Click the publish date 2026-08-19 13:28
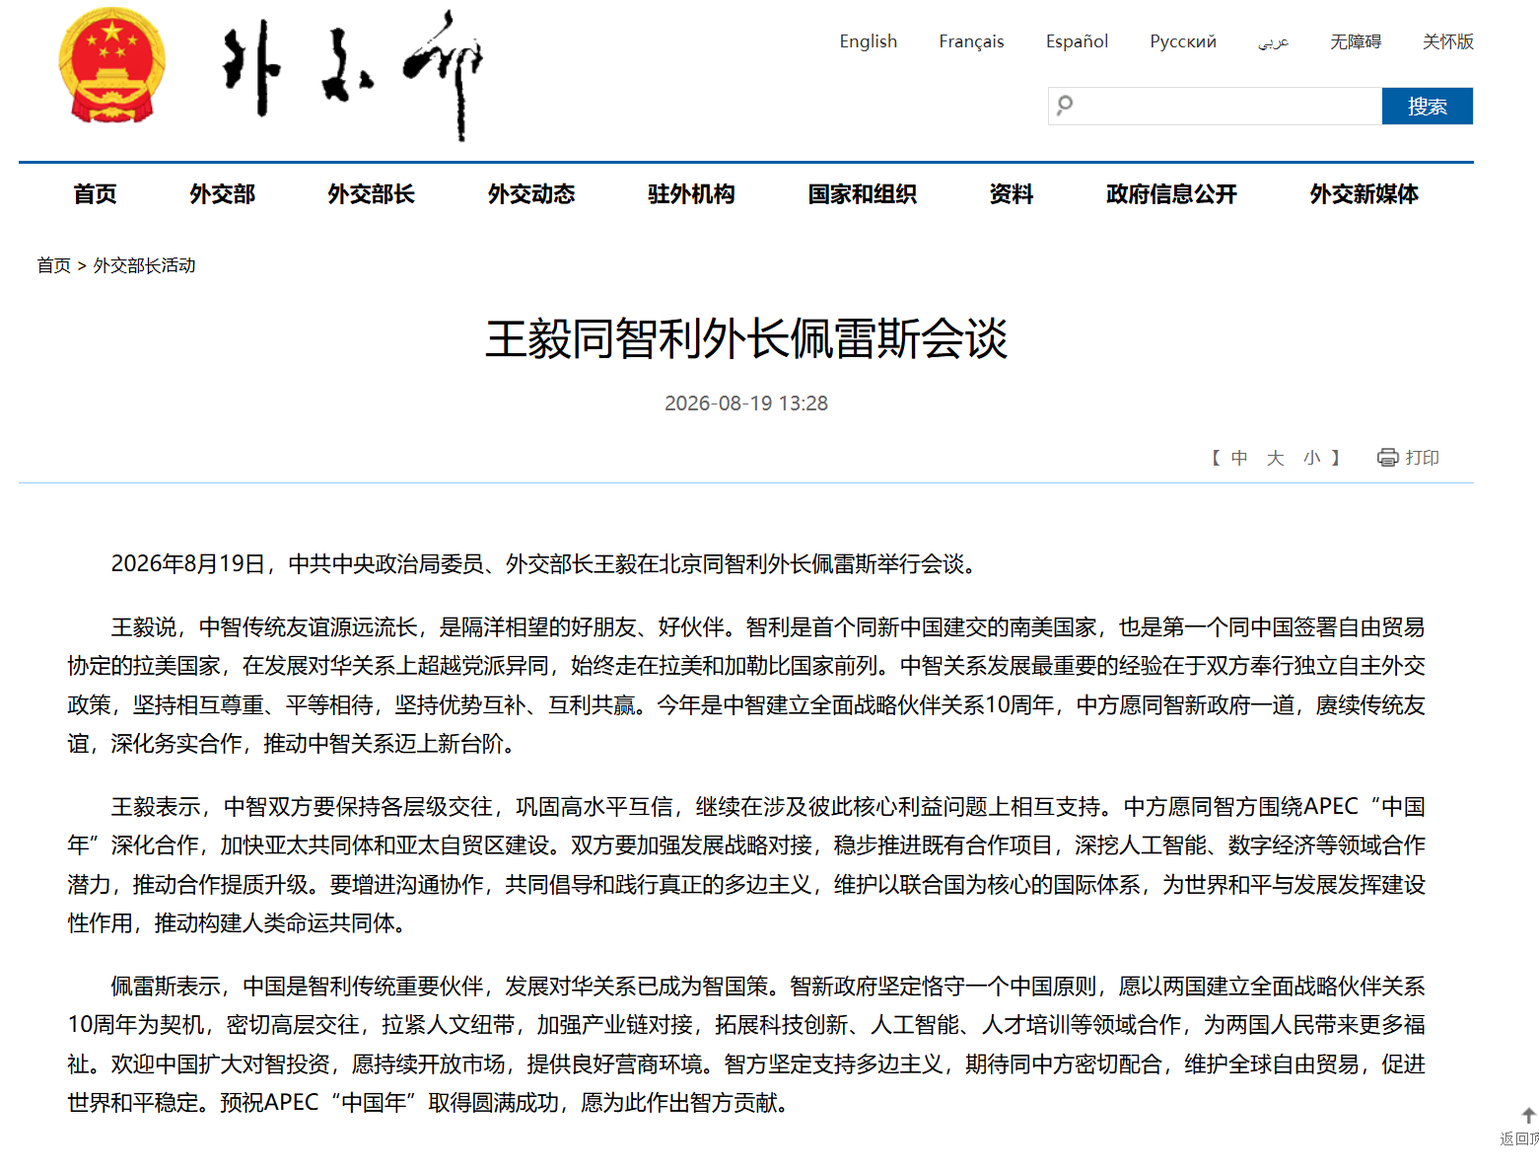The width and height of the screenshot is (1539, 1173). point(746,403)
